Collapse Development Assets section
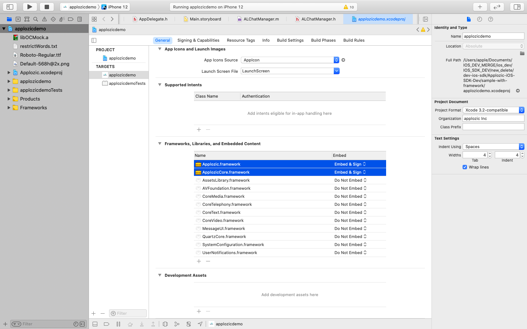 coord(160,275)
